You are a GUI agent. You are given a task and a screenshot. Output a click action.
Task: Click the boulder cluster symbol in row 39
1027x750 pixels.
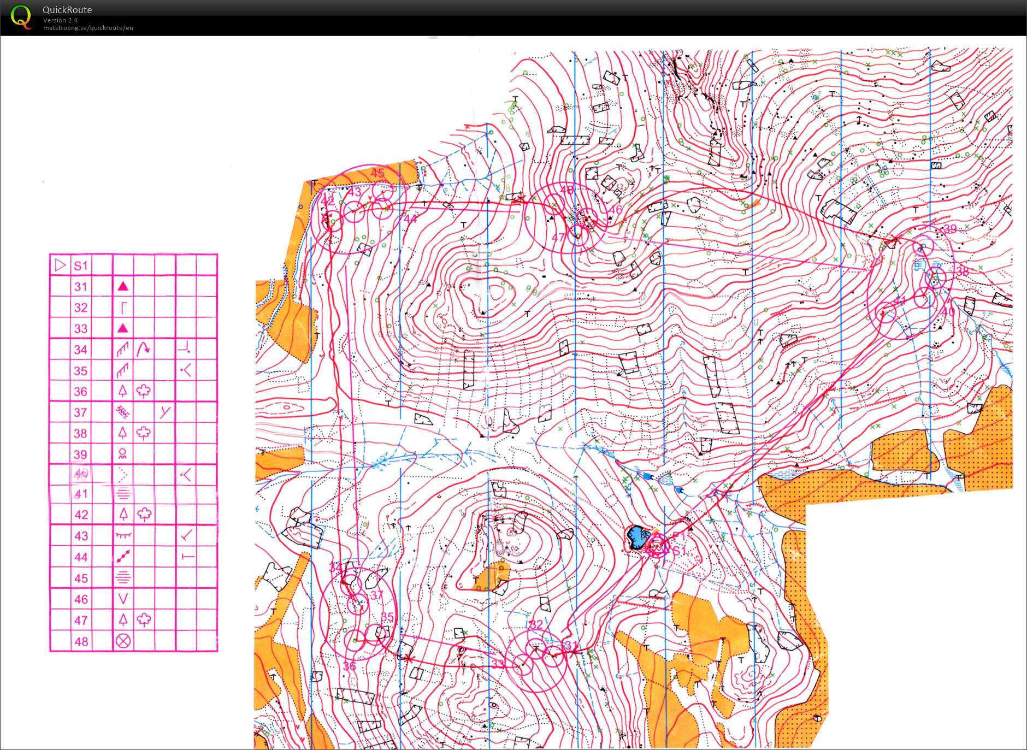point(123,453)
